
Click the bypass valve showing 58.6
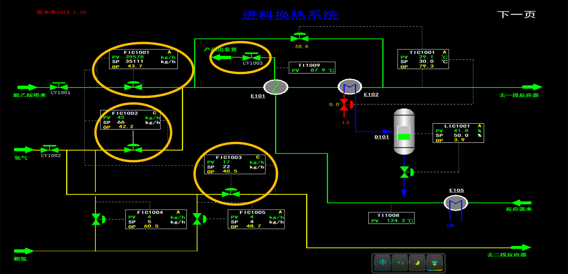click(299, 37)
